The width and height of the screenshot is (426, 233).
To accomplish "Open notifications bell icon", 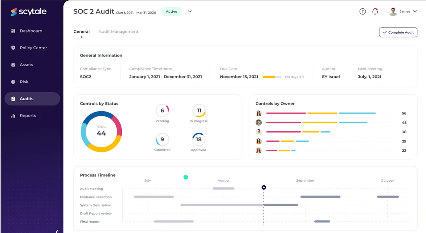I will [x=375, y=11].
